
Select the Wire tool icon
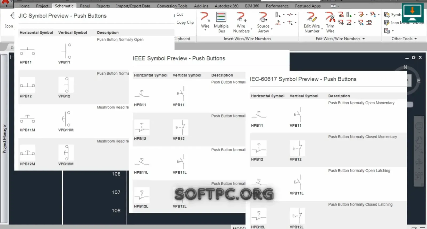[x=205, y=17]
